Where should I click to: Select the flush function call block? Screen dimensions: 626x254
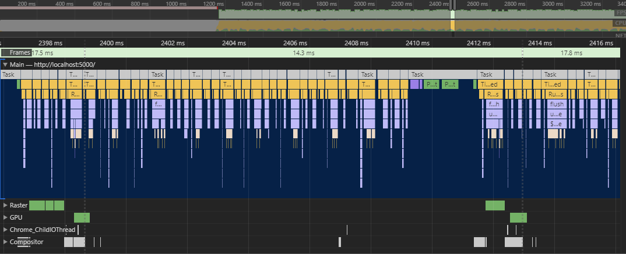[557, 105]
